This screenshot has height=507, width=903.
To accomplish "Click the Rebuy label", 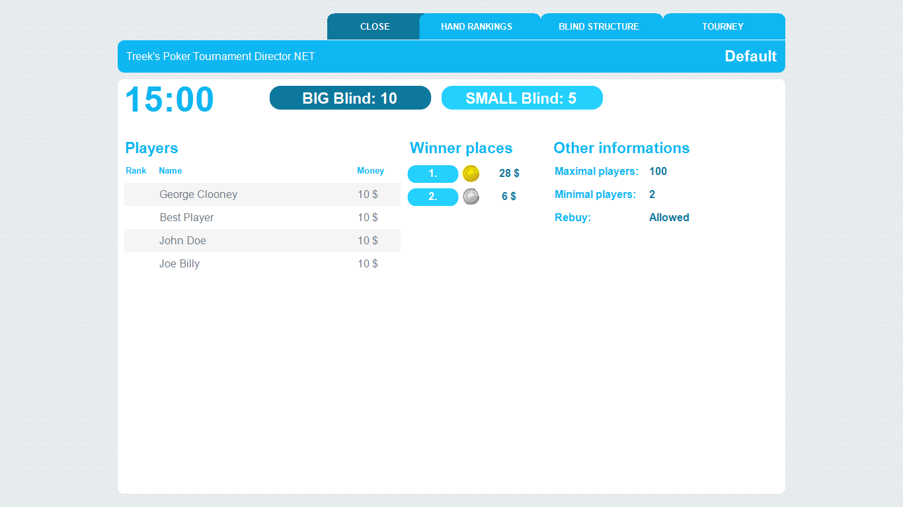I will (x=572, y=218).
